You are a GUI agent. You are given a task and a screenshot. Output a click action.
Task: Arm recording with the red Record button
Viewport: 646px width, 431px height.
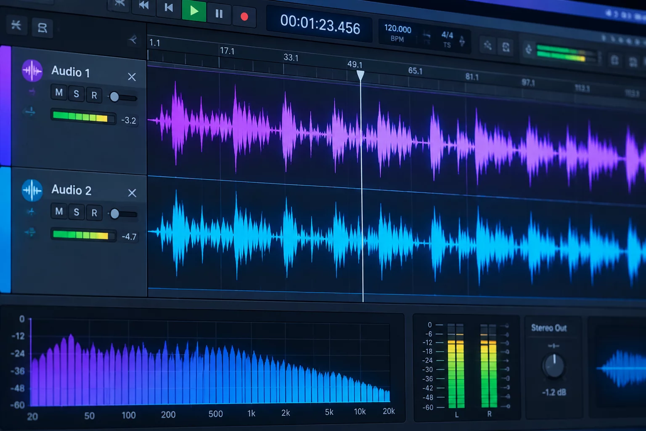(244, 16)
